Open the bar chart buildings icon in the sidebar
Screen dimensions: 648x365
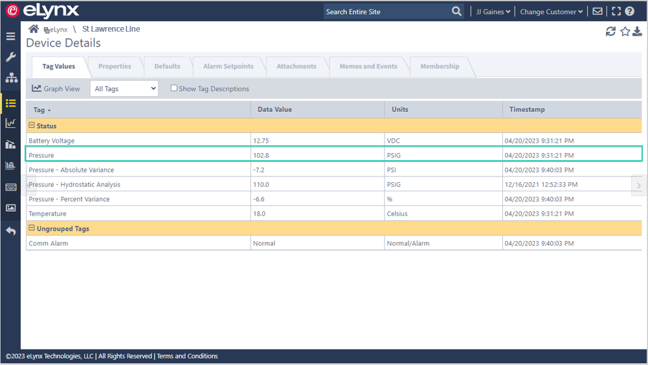[x=11, y=144]
